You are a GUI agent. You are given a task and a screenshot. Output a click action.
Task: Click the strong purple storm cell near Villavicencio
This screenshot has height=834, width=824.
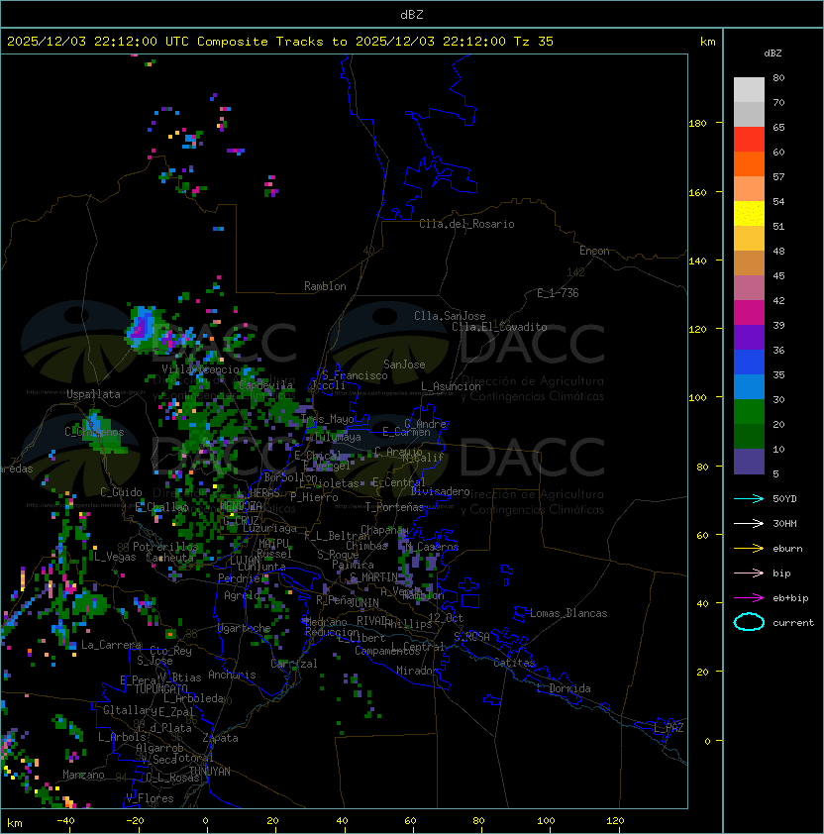click(x=141, y=327)
